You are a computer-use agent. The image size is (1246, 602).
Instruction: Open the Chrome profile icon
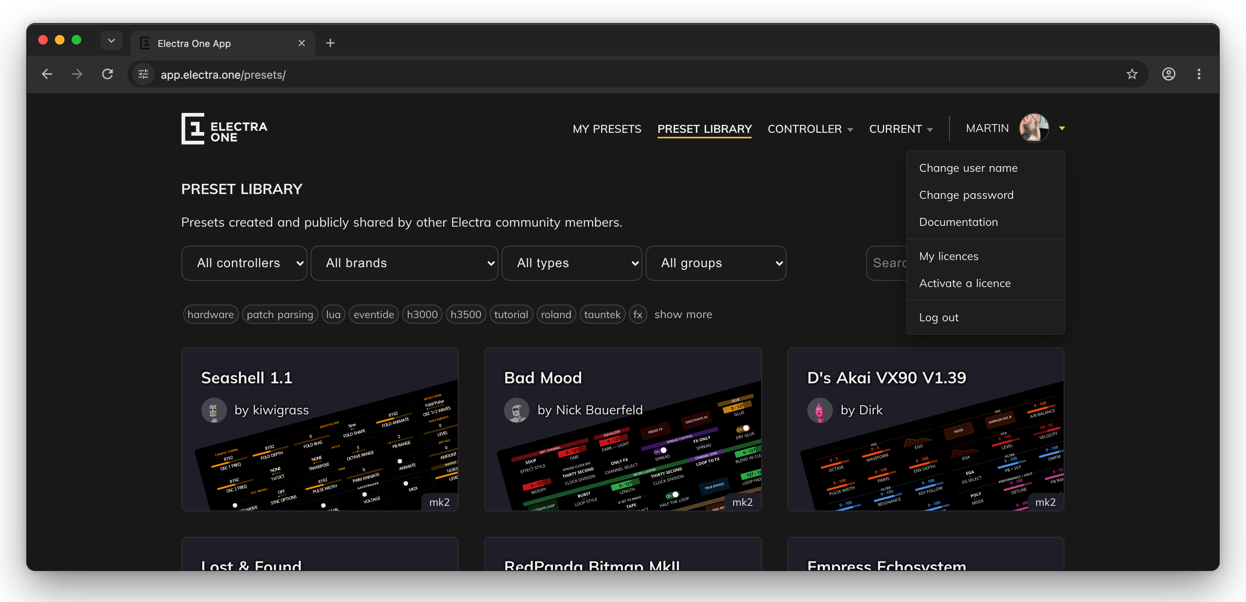(1169, 74)
